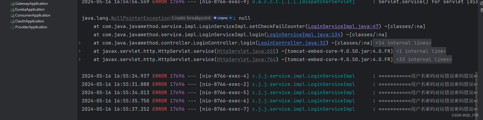Screen dimensions: 483x120
Task: Click the Lingma assistant button
Action: tap(223, 18)
